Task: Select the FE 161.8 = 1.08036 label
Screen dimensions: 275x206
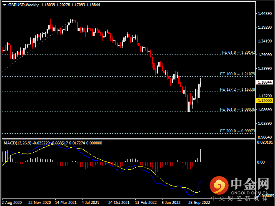Action: click(237, 109)
